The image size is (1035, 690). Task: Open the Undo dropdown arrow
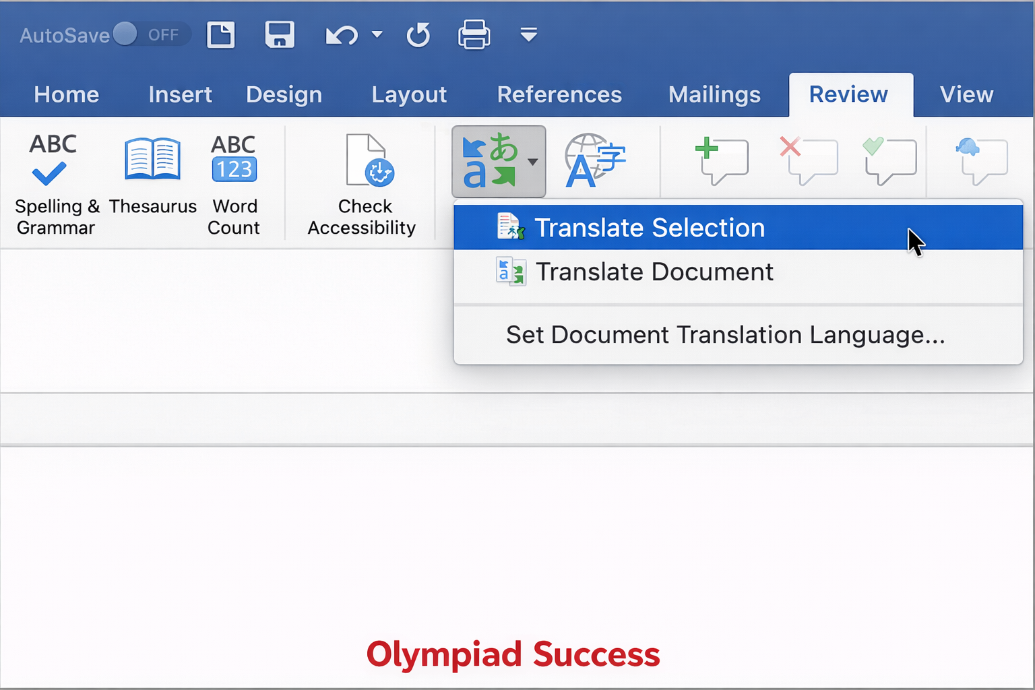coord(375,34)
